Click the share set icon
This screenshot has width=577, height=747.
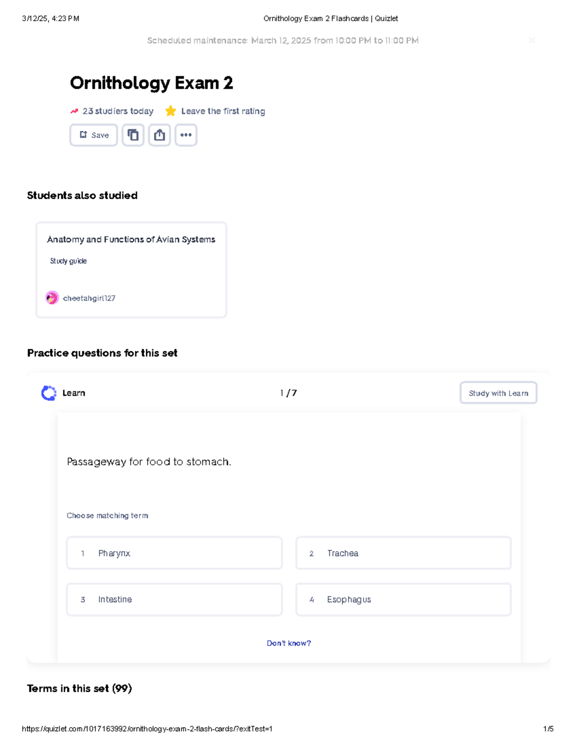(160, 135)
